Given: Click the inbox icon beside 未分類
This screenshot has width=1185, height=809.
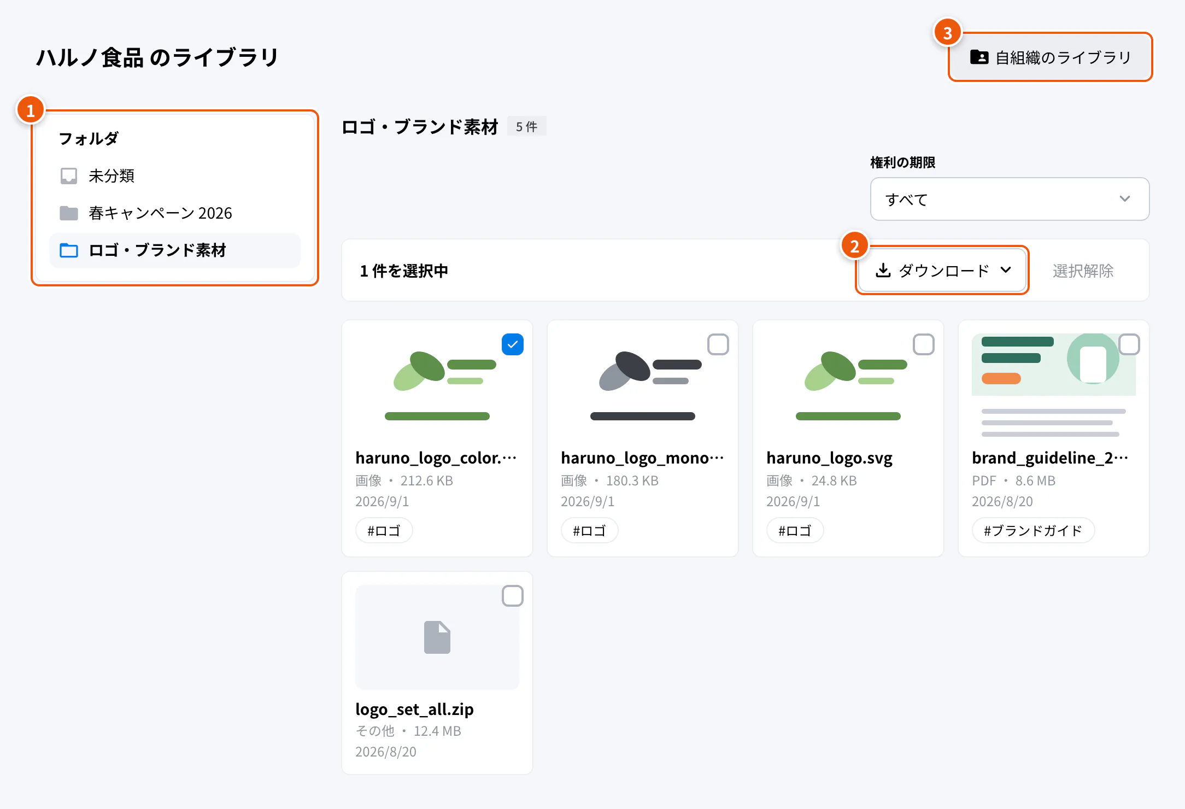Looking at the screenshot, I should coord(68,176).
